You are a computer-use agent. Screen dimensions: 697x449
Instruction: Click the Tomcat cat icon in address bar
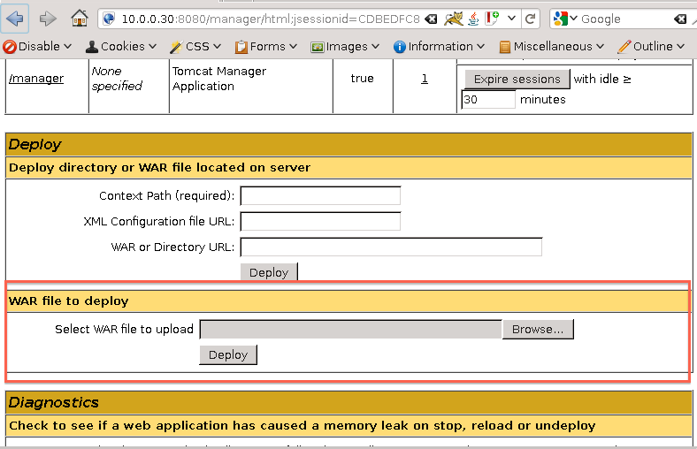[x=454, y=18]
